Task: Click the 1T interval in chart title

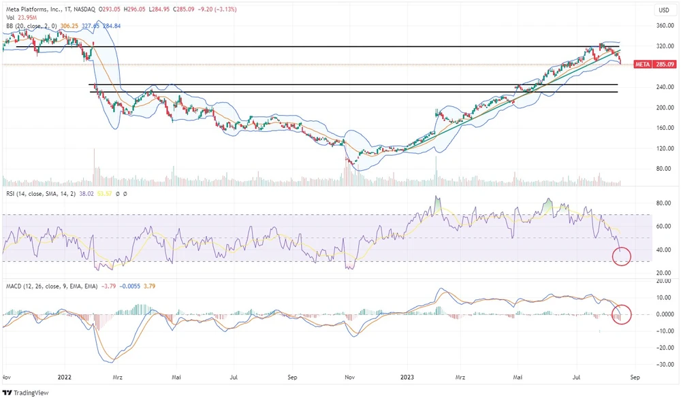Action: [76, 10]
